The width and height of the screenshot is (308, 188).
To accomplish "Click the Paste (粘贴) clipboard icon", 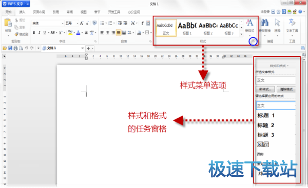I will point(8,23).
